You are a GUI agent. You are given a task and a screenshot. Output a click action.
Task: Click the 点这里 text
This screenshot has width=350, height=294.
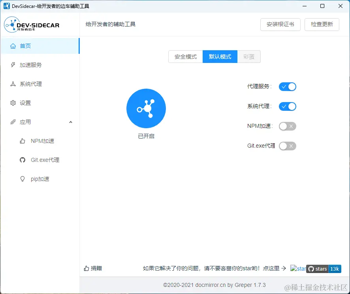(x=271, y=268)
